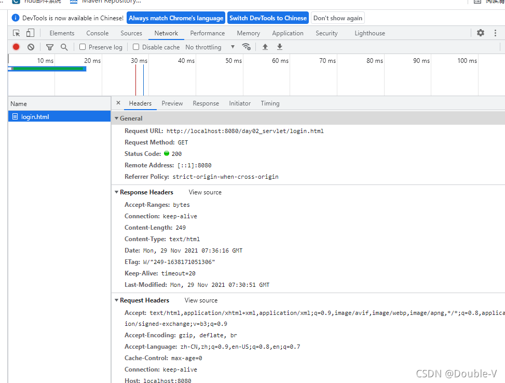Click the import HAR upload icon
The height and width of the screenshot is (383, 505).
point(265,47)
